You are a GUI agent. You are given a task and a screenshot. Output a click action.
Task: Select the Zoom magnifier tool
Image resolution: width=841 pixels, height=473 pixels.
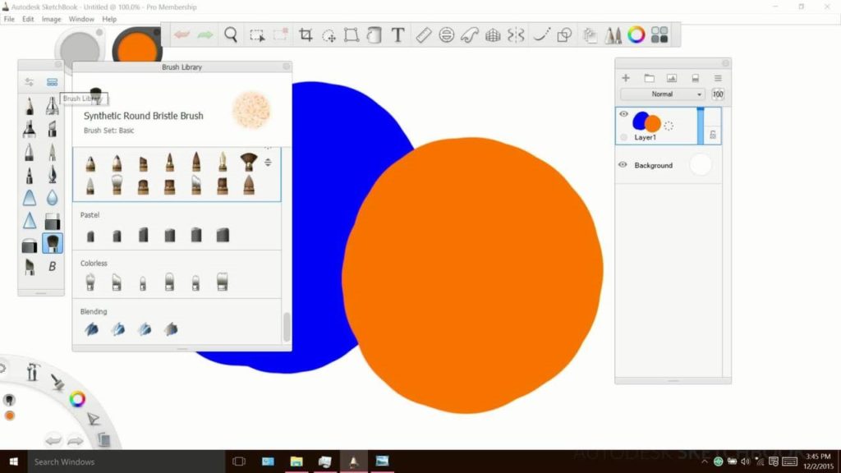coord(231,34)
